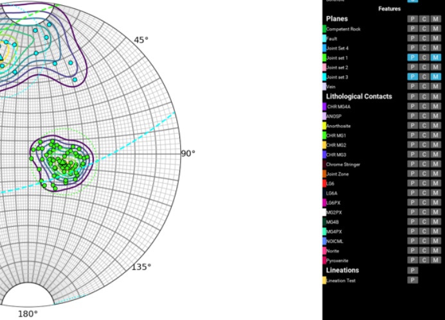This screenshot has height=320, width=445.
Task: Enable C for Joint set 1
Action: (x=424, y=58)
